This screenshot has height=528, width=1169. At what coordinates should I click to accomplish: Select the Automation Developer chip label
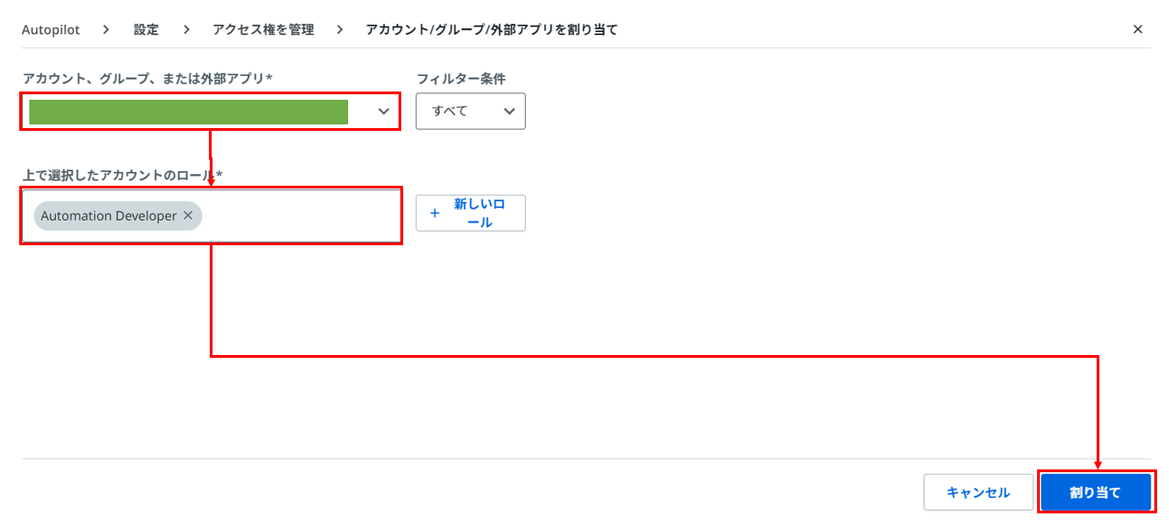pos(108,216)
